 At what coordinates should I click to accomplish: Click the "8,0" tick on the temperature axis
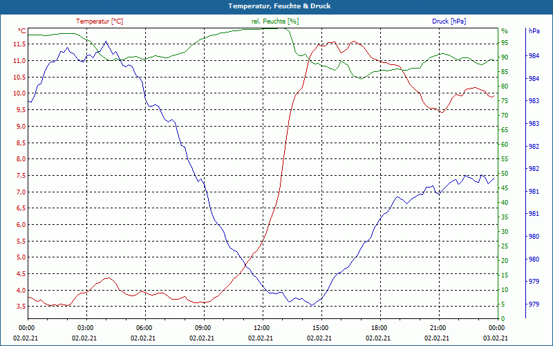[21, 159]
